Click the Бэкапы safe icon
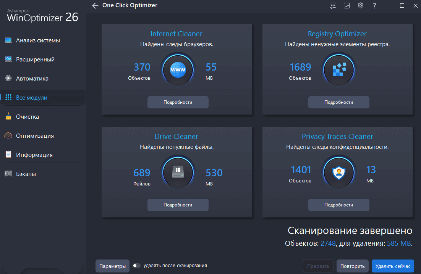 point(8,174)
